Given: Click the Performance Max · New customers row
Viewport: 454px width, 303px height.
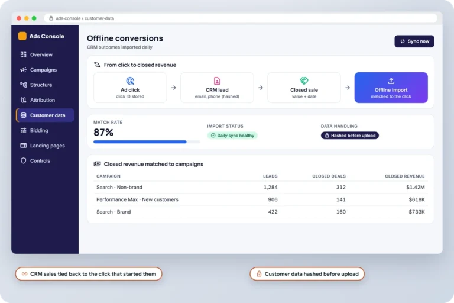Looking at the screenshot, I should click(261, 199).
